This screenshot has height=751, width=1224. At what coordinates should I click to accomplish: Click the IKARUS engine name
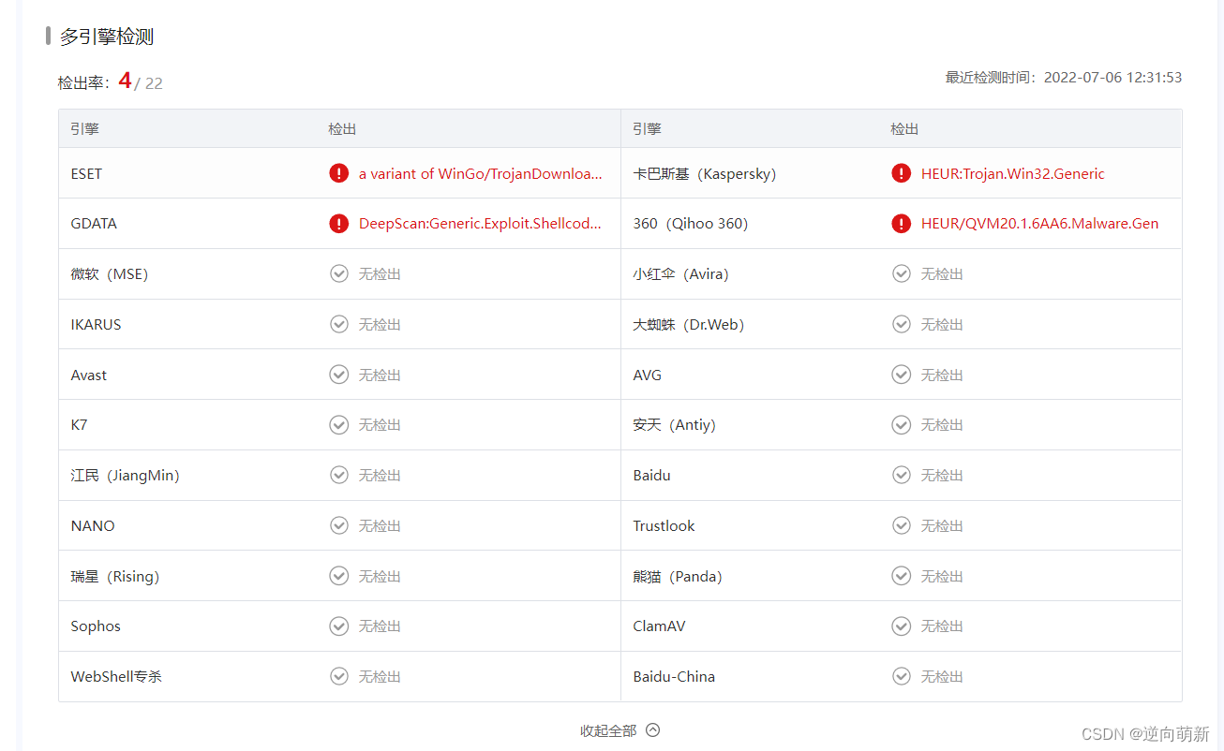point(97,324)
